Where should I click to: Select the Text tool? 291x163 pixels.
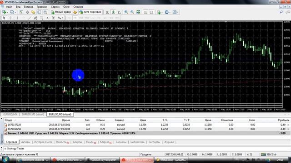click(47, 18)
